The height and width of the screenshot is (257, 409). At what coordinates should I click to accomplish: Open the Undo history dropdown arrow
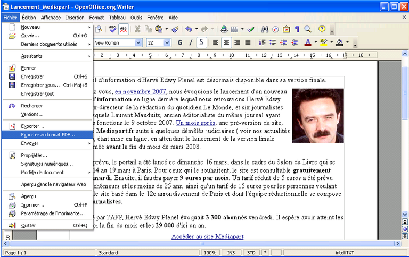[197, 29]
